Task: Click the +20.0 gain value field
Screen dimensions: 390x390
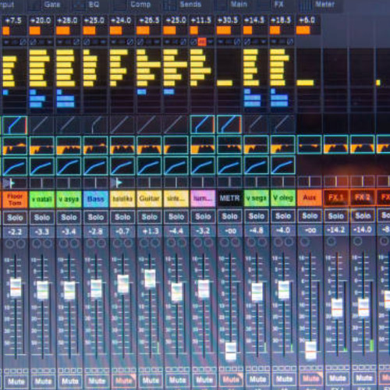Action: (41, 20)
